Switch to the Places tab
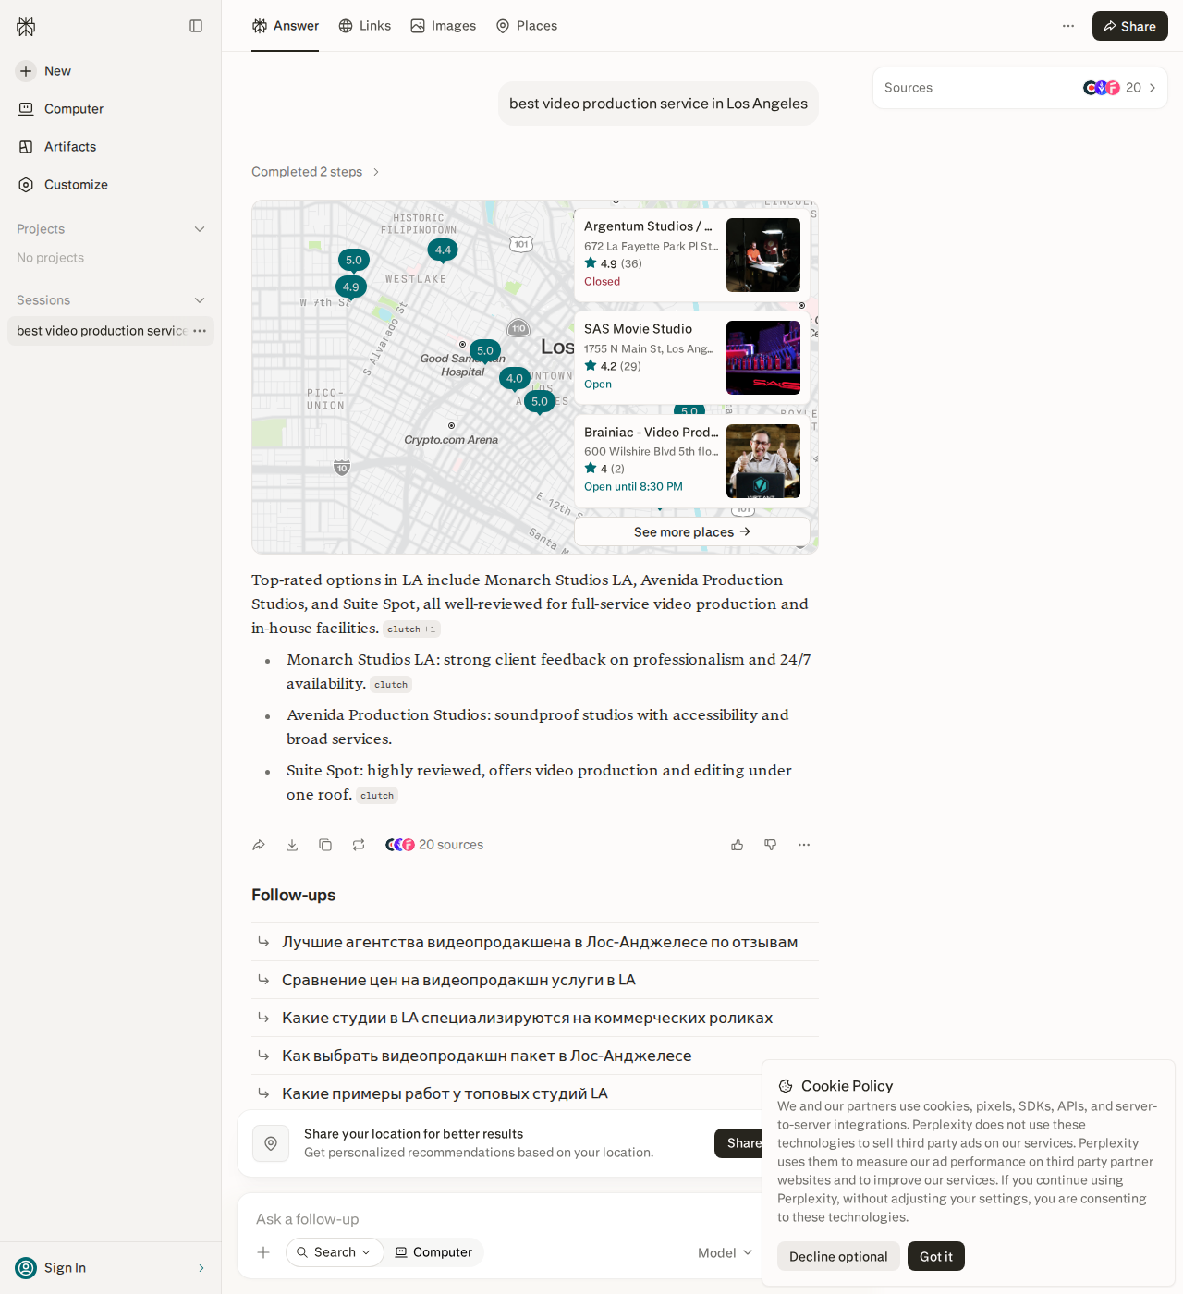 (x=527, y=26)
